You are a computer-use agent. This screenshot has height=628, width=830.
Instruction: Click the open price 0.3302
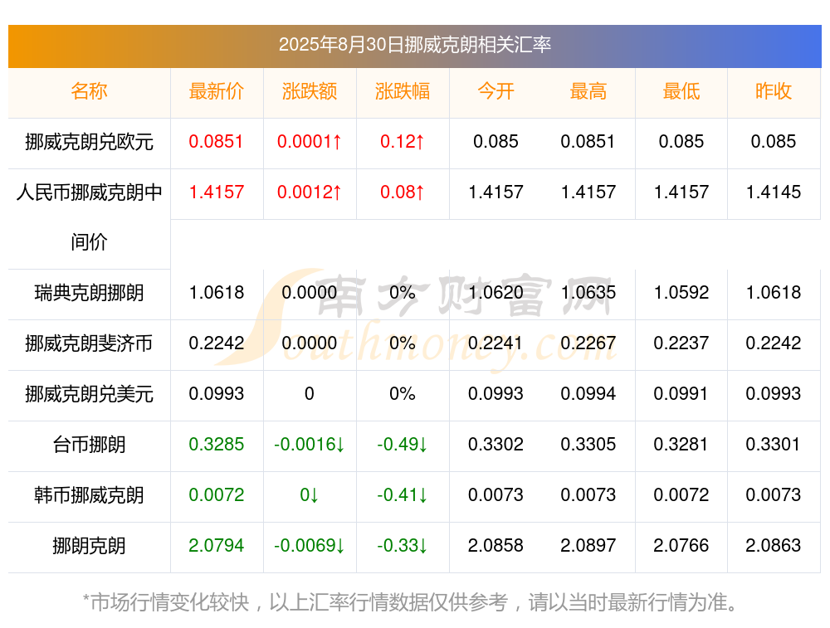pos(496,445)
